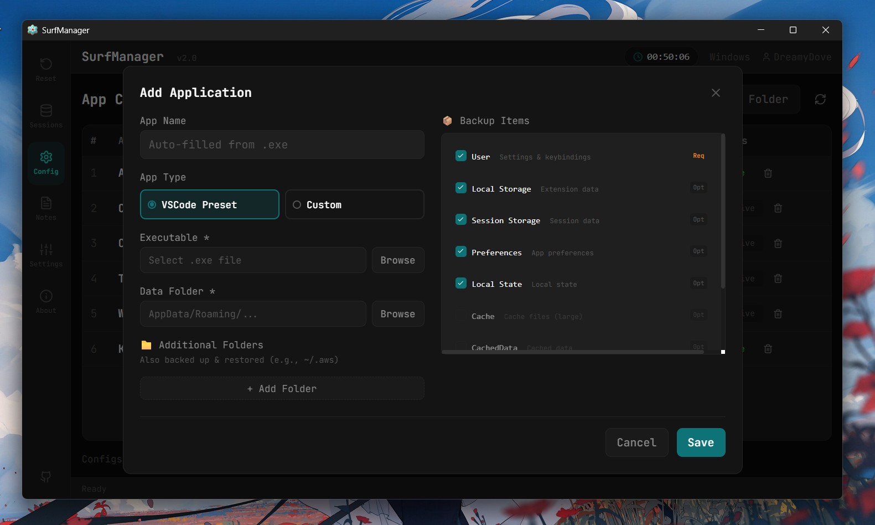Click the trash icon in row 5
This screenshot has width=875, height=525.
click(778, 313)
